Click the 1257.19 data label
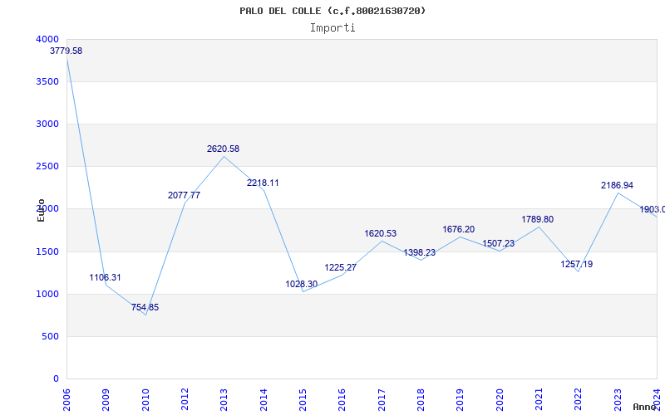Viewport: 665px width, 415px height. coord(577,264)
